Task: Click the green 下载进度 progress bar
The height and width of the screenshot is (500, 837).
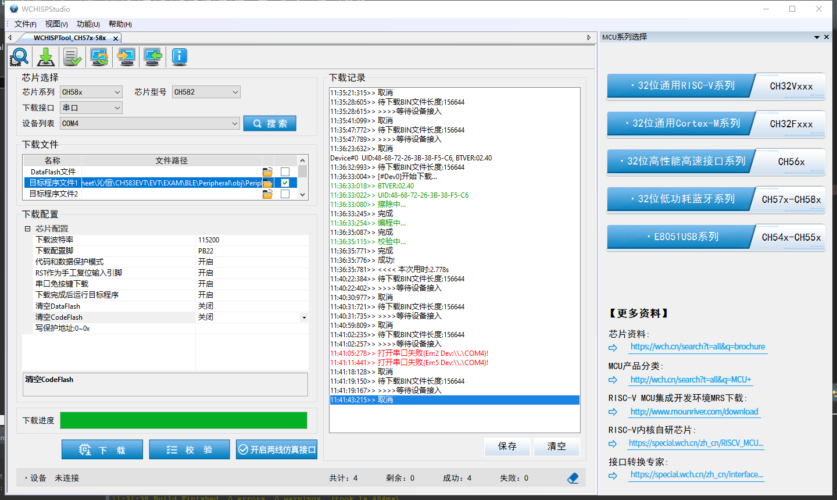Action: (x=184, y=420)
